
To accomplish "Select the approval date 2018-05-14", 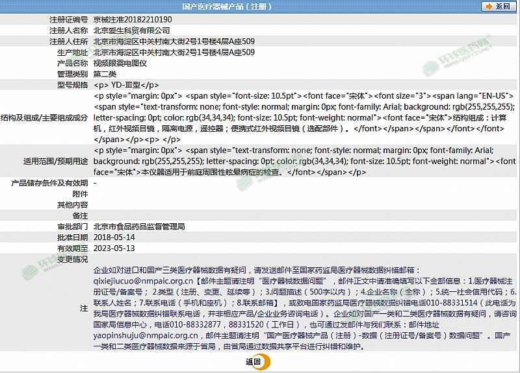I will click(114, 237).
